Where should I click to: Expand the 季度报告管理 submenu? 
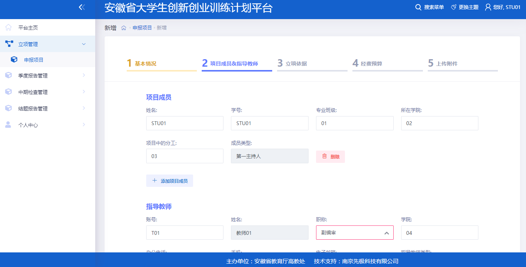tap(84, 75)
